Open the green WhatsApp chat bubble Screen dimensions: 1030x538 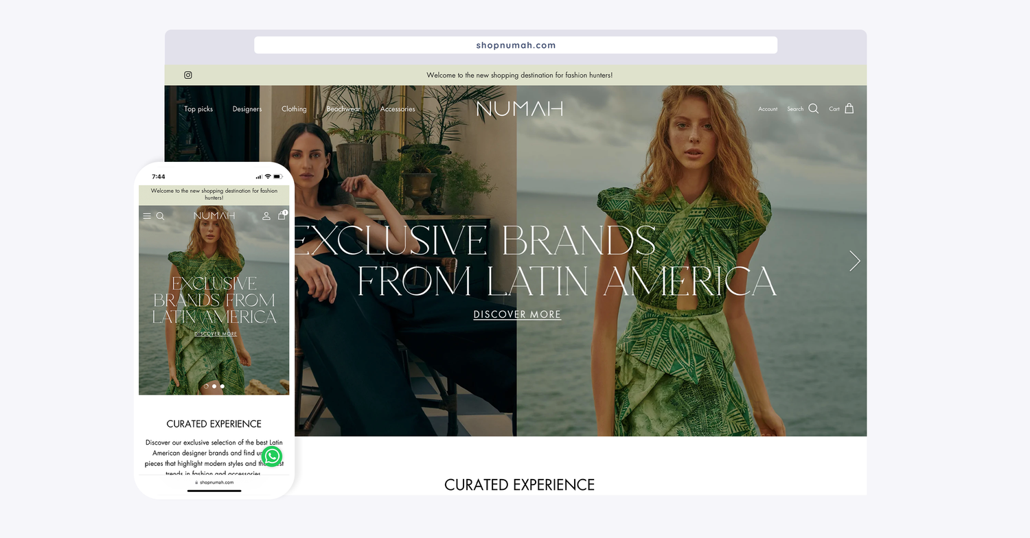coord(272,456)
